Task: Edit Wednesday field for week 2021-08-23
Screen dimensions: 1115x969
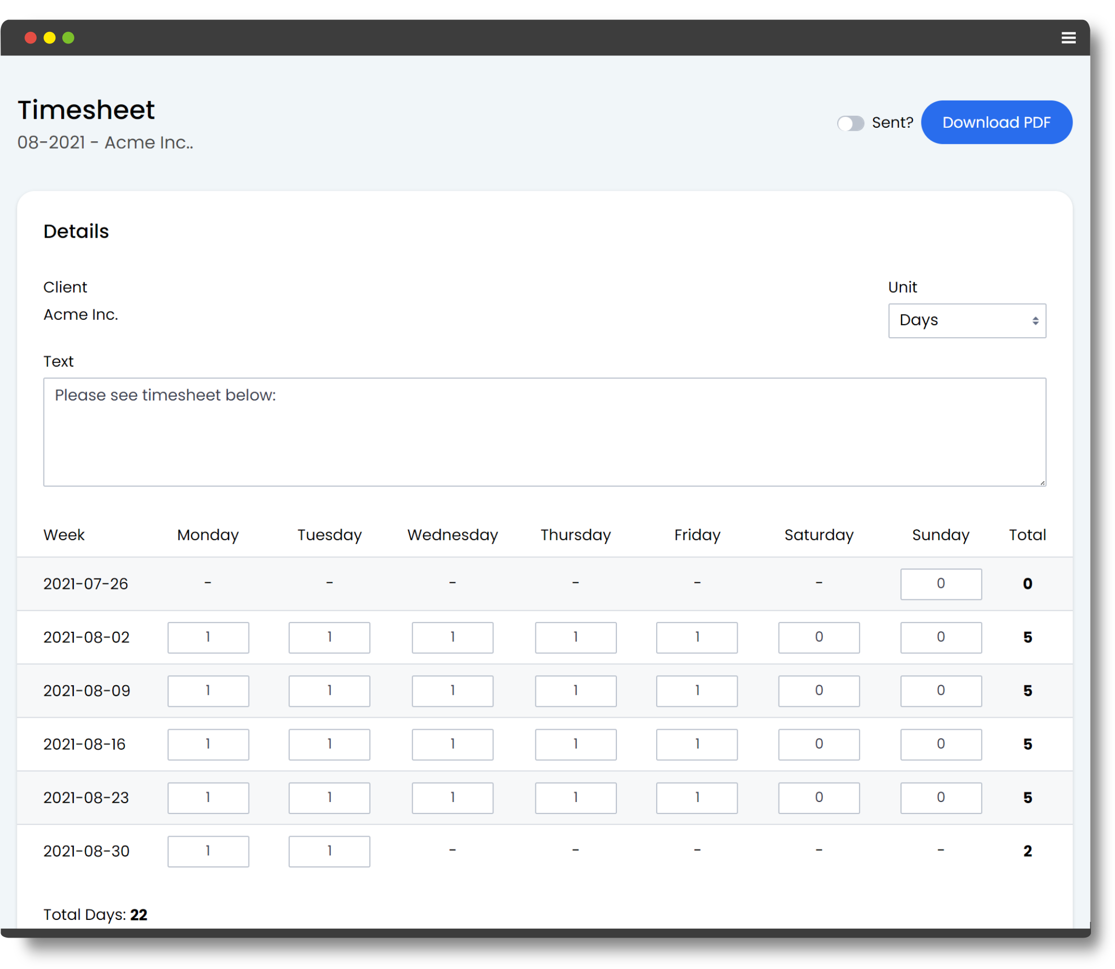Action: (453, 798)
